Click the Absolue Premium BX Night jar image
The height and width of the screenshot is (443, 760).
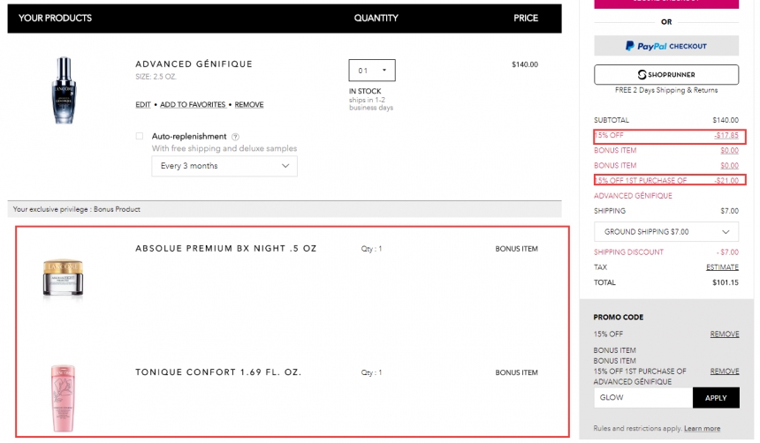[x=63, y=277]
